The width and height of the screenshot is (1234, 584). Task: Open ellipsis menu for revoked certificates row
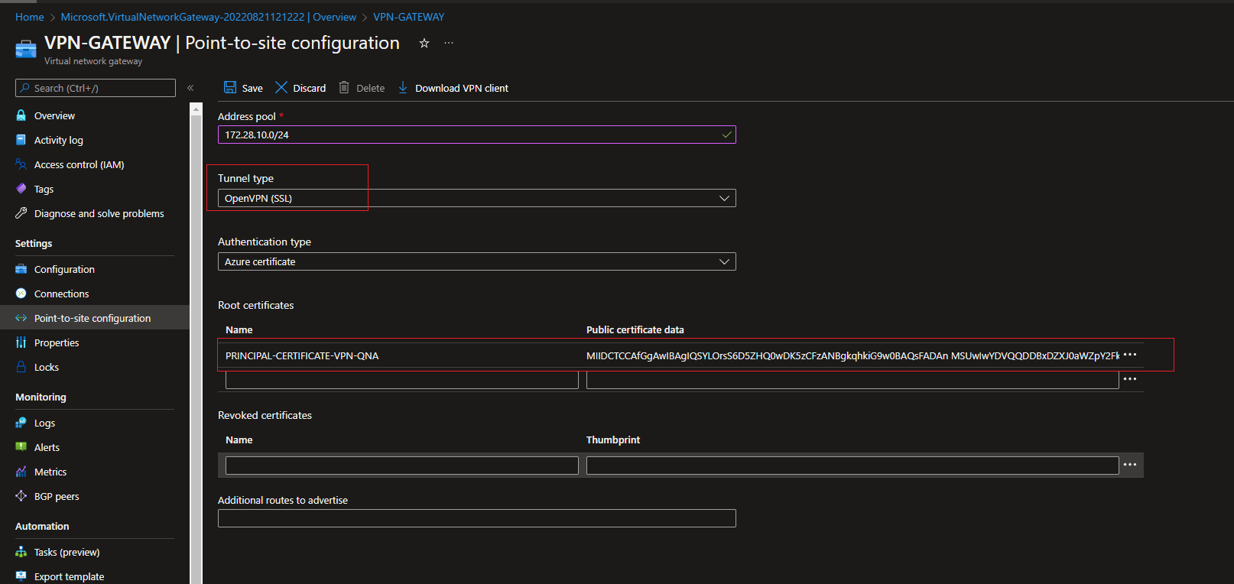1130,465
